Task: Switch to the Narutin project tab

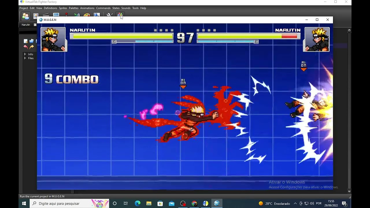Action: [26, 25]
